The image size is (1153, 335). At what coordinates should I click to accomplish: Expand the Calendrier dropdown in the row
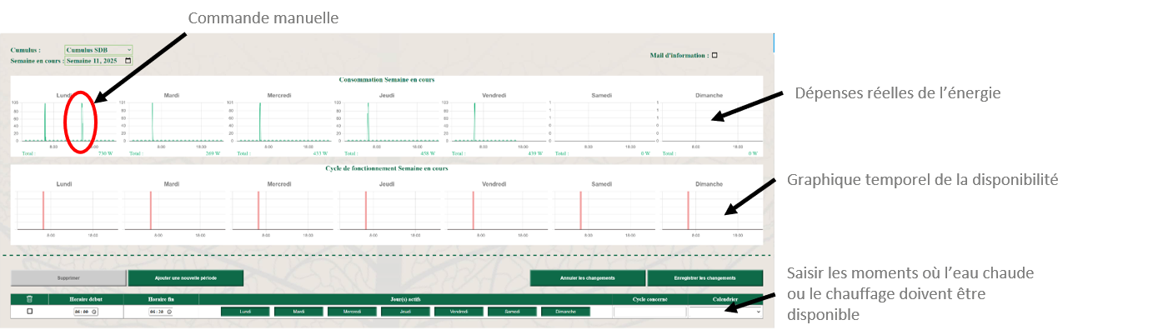click(x=724, y=312)
